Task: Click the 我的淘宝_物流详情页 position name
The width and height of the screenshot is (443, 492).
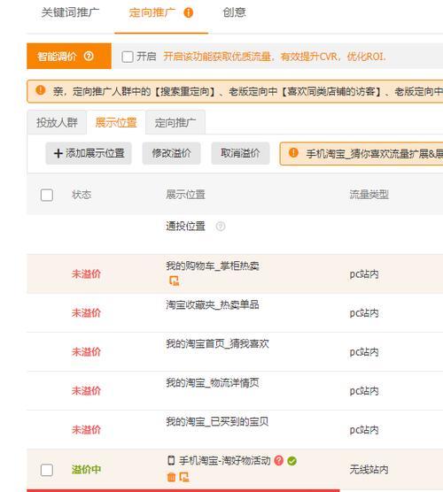Action: click(x=213, y=383)
